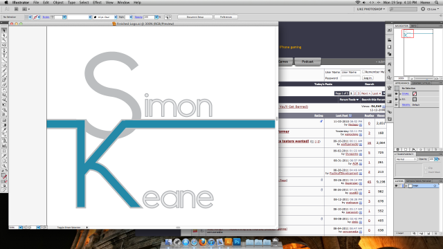Select the Selection tool arrow
Image resolution: width=443 pixels, height=249 pixels.
[x=4, y=30]
